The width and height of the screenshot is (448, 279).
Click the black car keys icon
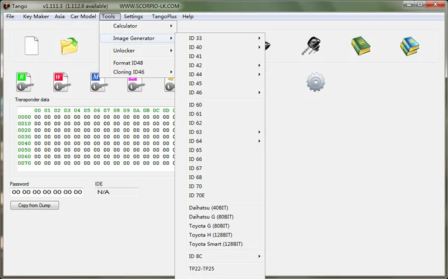point(311,46)
